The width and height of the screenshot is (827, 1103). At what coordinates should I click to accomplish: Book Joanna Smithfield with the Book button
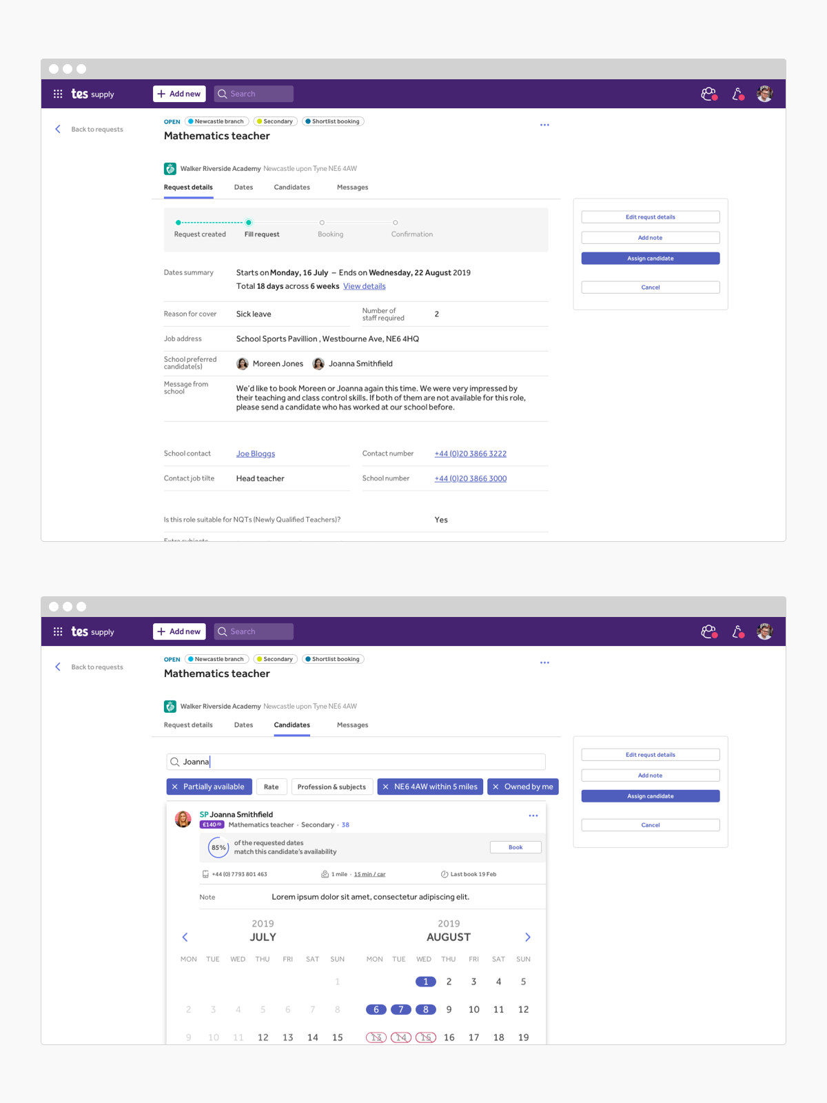515,847
